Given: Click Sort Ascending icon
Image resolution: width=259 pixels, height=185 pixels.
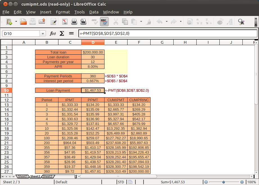Looking at the screenshot, I should pos(199,22).
